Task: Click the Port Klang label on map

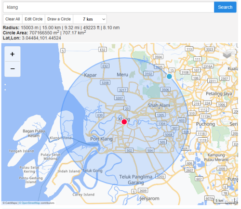Action: (x=101, y=139)
